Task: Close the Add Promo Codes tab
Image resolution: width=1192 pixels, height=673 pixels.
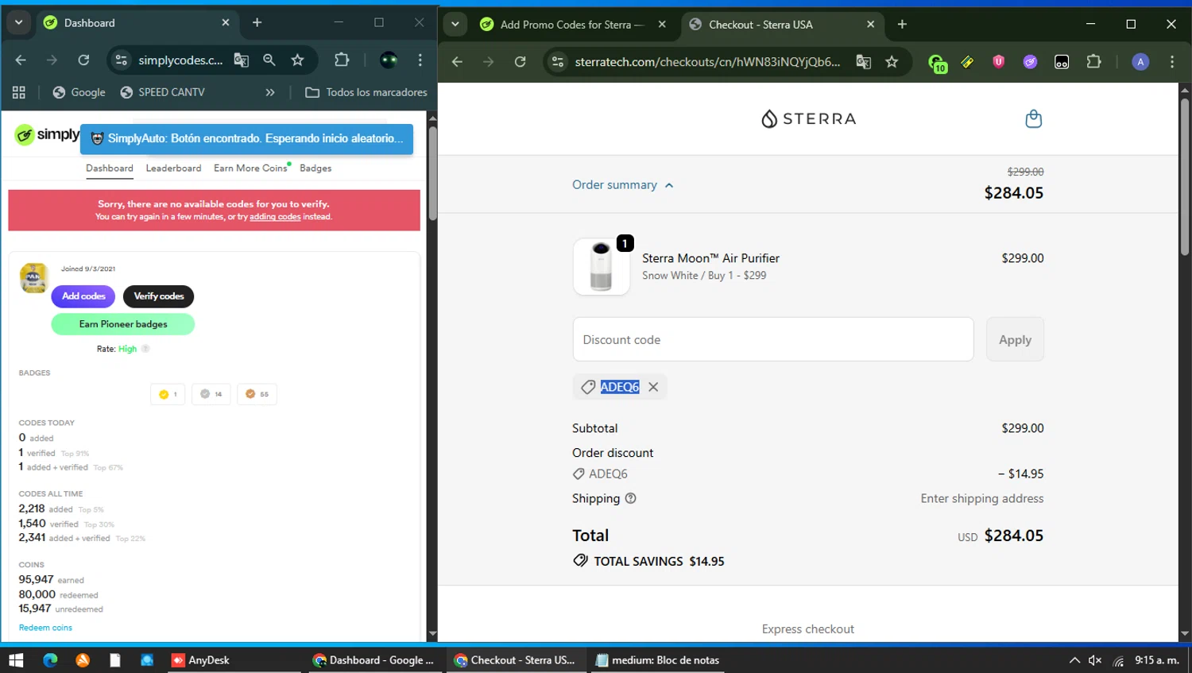Action: click(662, 25)
